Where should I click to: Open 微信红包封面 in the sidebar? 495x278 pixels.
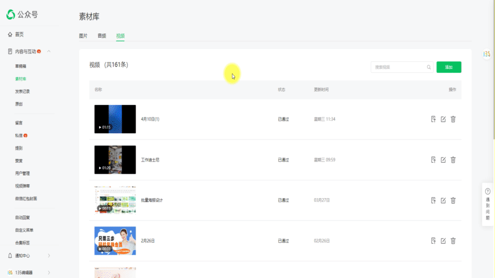click(26, 199)
